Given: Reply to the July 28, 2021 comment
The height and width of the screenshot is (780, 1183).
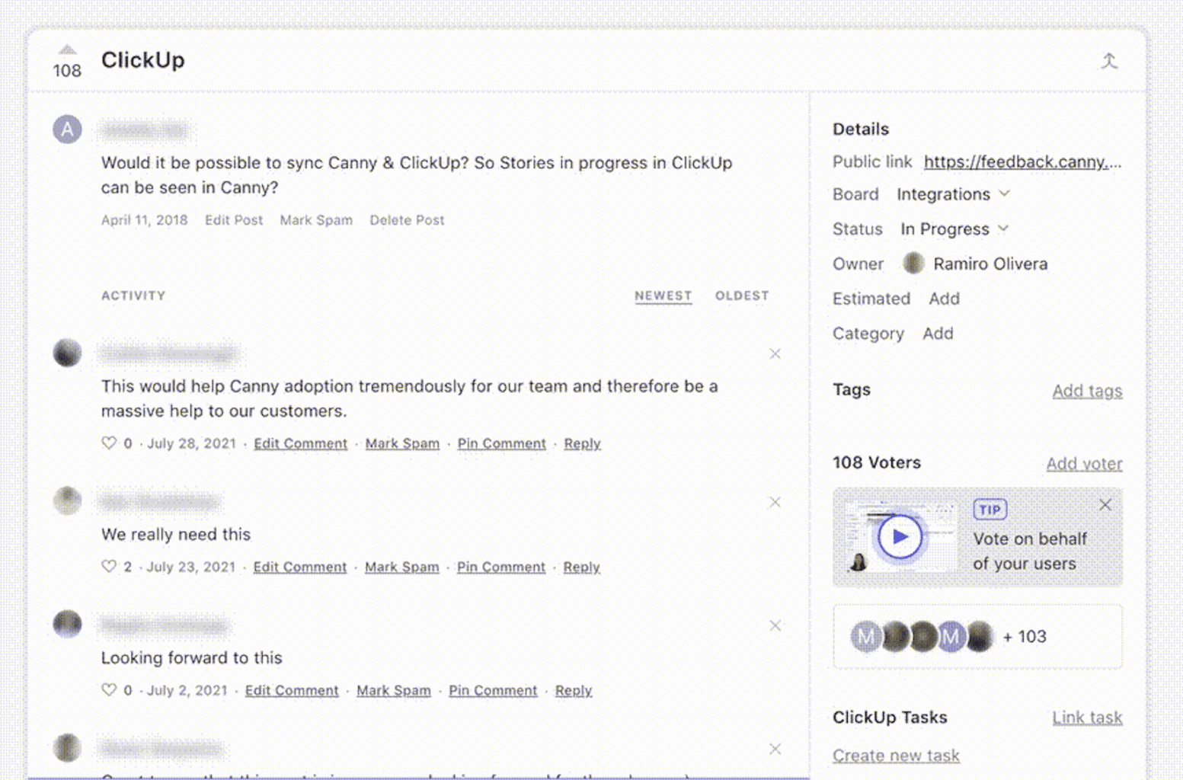Looking at the screenshot, I should tap(582, 443).
